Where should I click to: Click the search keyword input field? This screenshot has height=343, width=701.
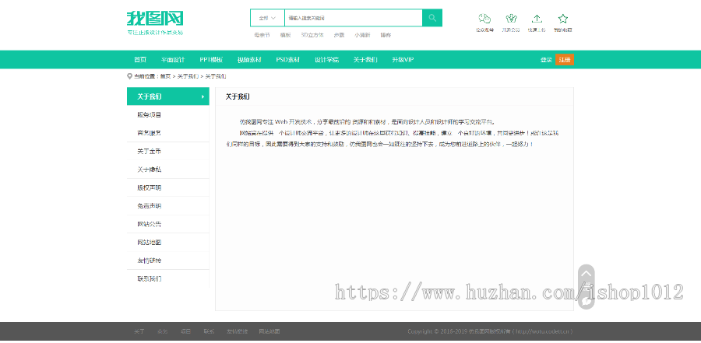coord(353,18)
